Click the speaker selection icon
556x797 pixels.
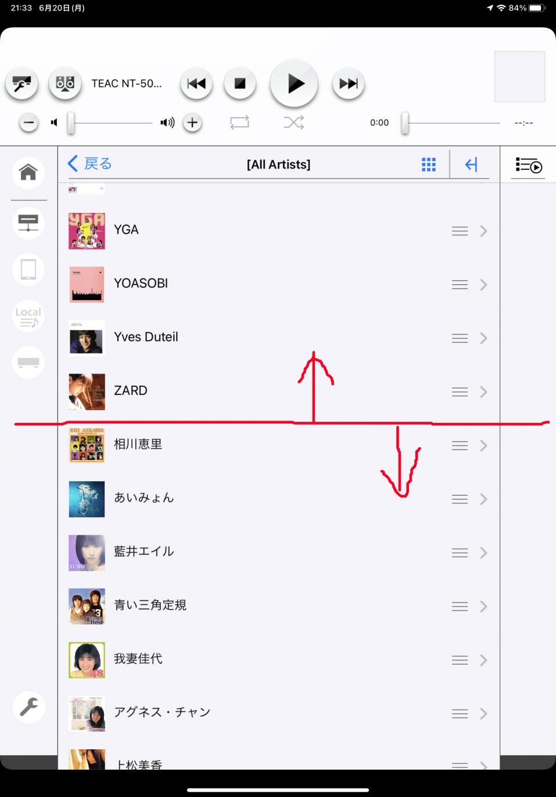pyautogui.click(x=65, y=83)
